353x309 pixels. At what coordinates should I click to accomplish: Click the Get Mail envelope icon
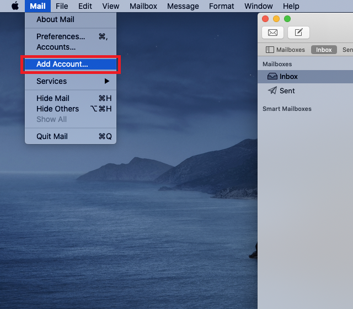[x=272, y=33]
